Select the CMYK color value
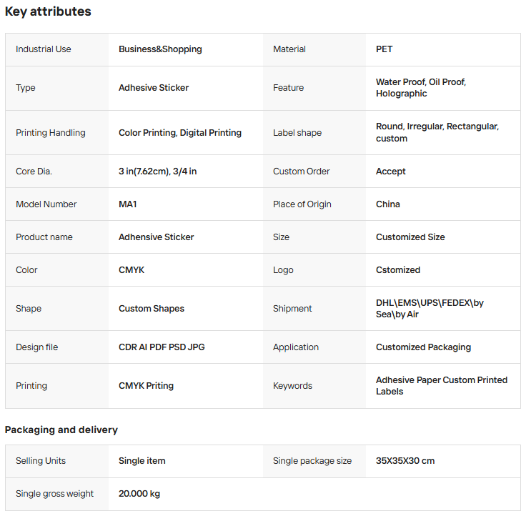Viewport: 526px width, 516px height. point(131,270)
